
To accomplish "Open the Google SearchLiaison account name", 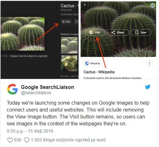I will (x=47, y=87).
